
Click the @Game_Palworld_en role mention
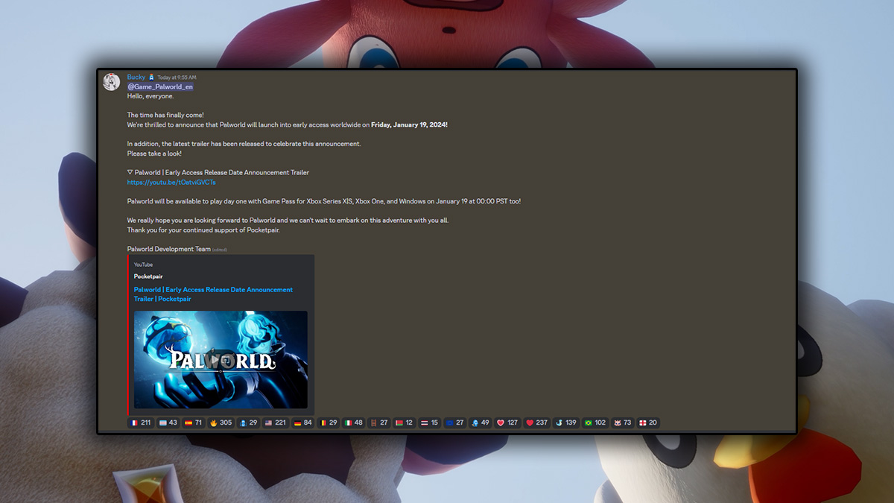coord(160,87)
